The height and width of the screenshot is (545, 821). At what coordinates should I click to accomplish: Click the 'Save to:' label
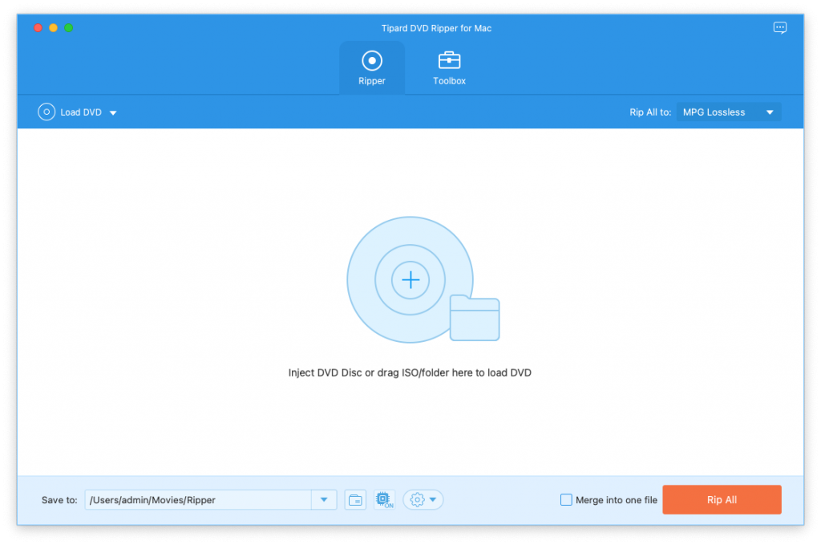tap(59, 500)
